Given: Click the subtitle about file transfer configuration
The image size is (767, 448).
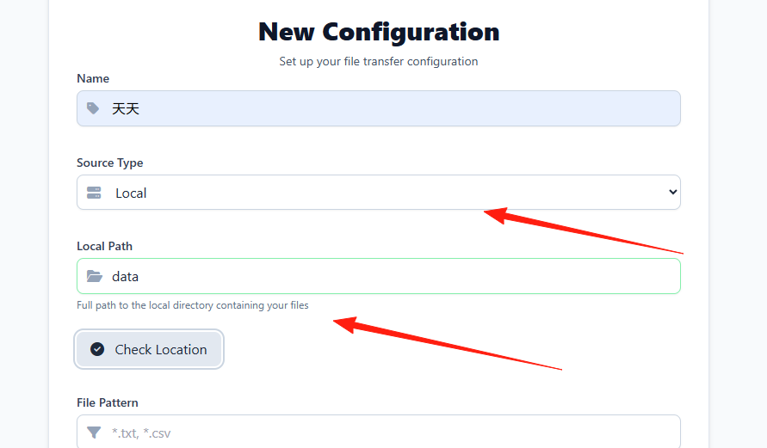Looking at the screenshot, I should click(x=379, y=62).
